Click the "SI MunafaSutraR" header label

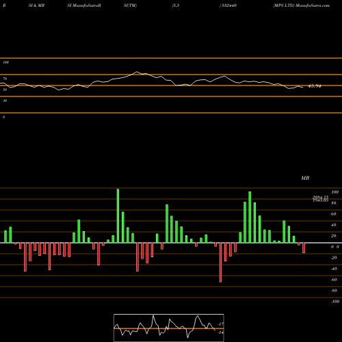[x=84, y=5]
